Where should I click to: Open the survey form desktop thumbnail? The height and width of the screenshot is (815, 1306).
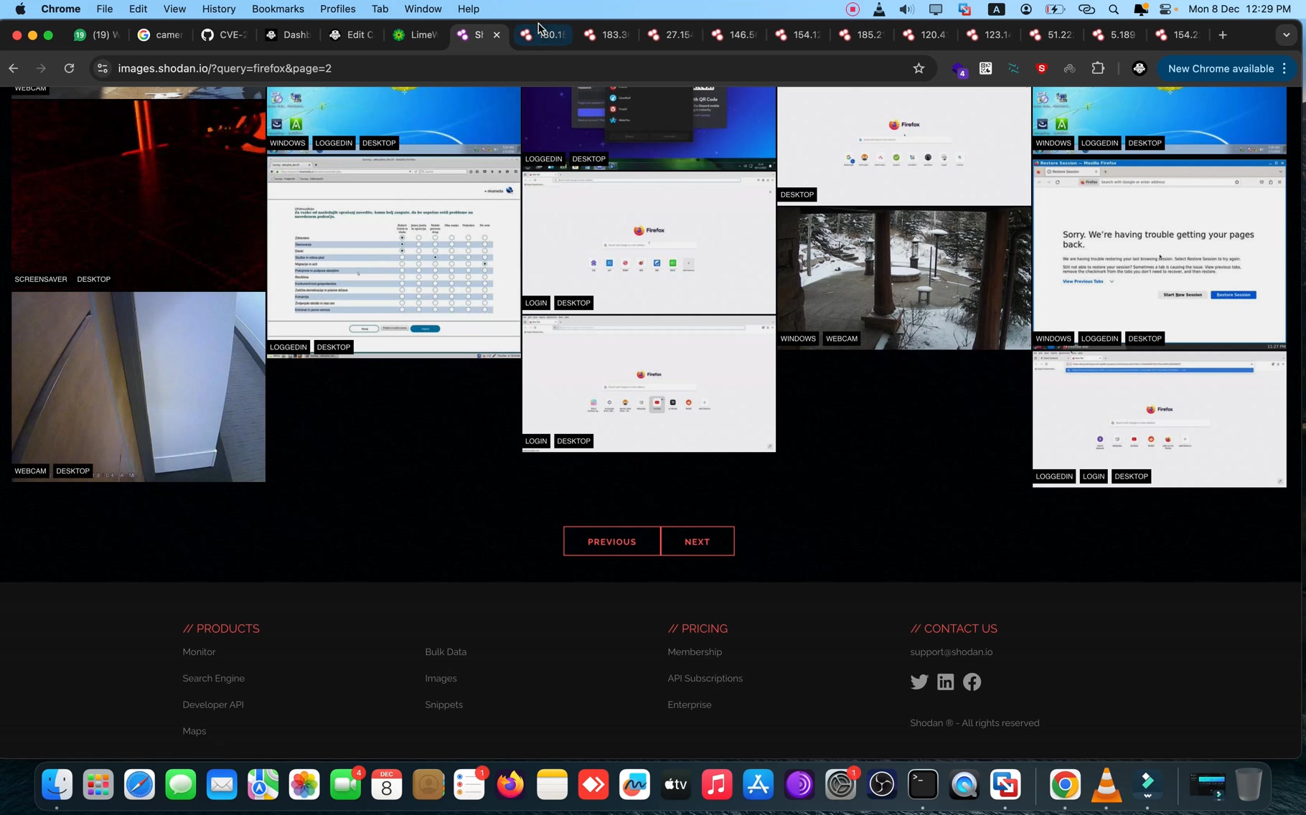pos(393,257)
